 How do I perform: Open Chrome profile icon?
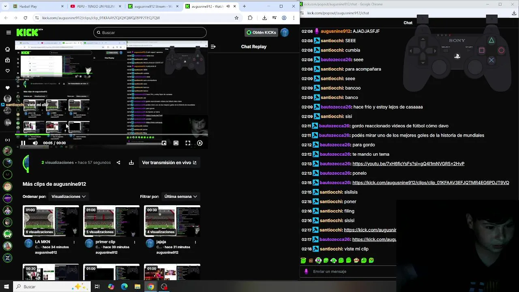coord(284,18)
